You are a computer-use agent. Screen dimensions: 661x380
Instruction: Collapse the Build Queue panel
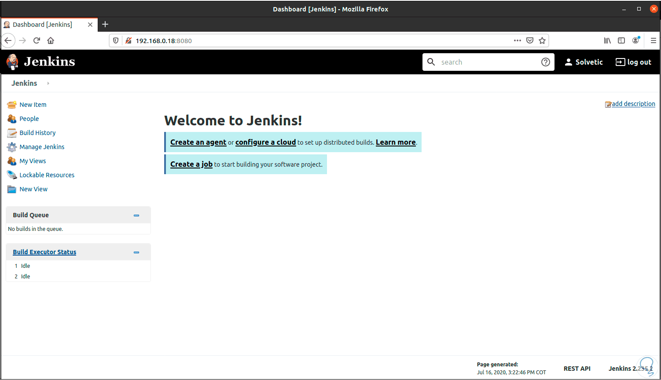(136, 216)
